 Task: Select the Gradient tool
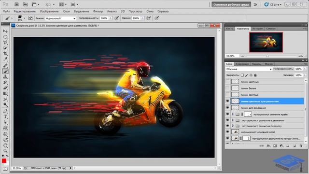point(5,93)
